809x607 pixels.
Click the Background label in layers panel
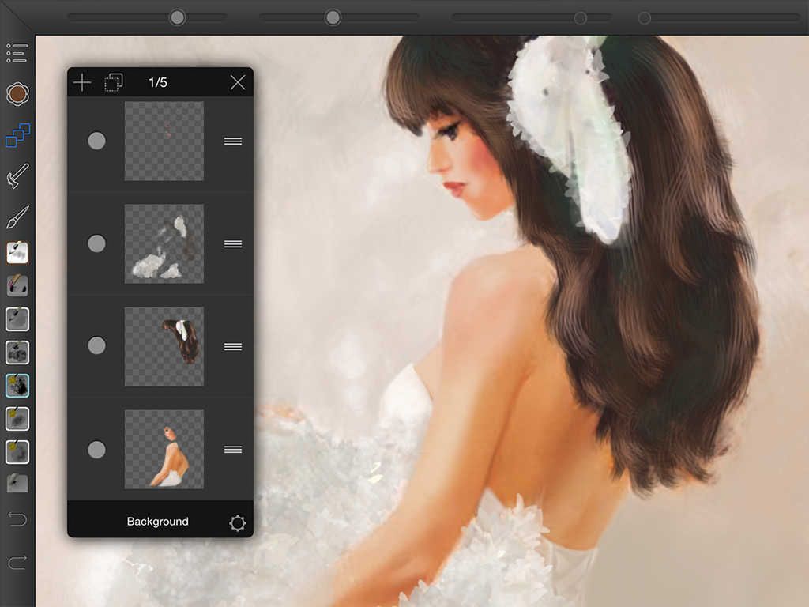[x=157, y=522]
